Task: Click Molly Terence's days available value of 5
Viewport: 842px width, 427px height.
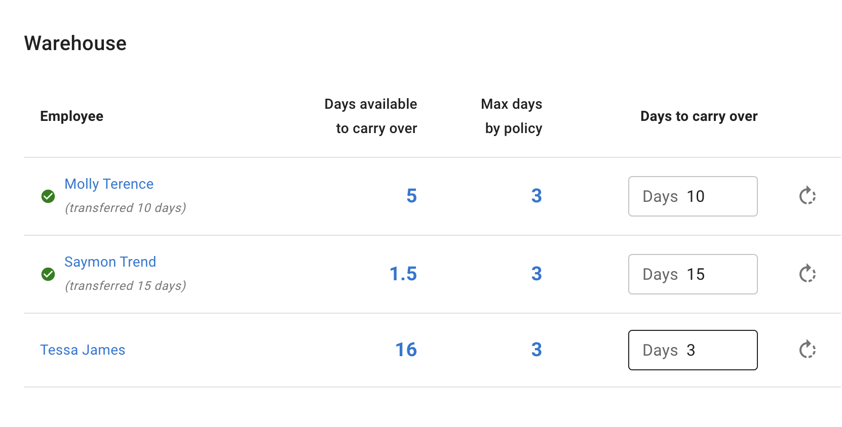Action: 411,196
